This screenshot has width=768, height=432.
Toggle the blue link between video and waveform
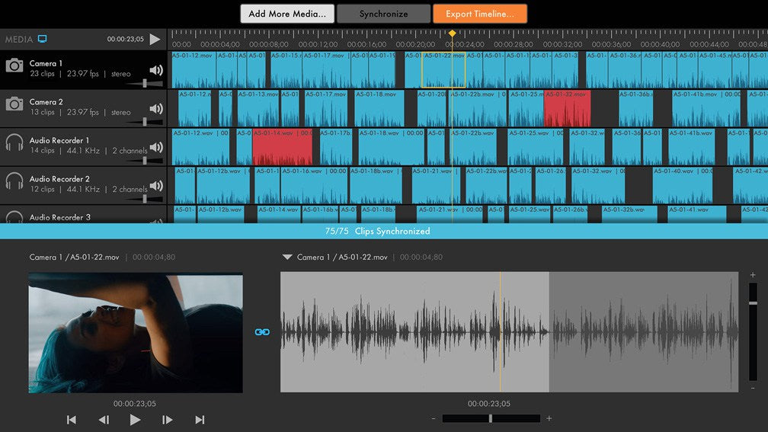tap(262, 332)
